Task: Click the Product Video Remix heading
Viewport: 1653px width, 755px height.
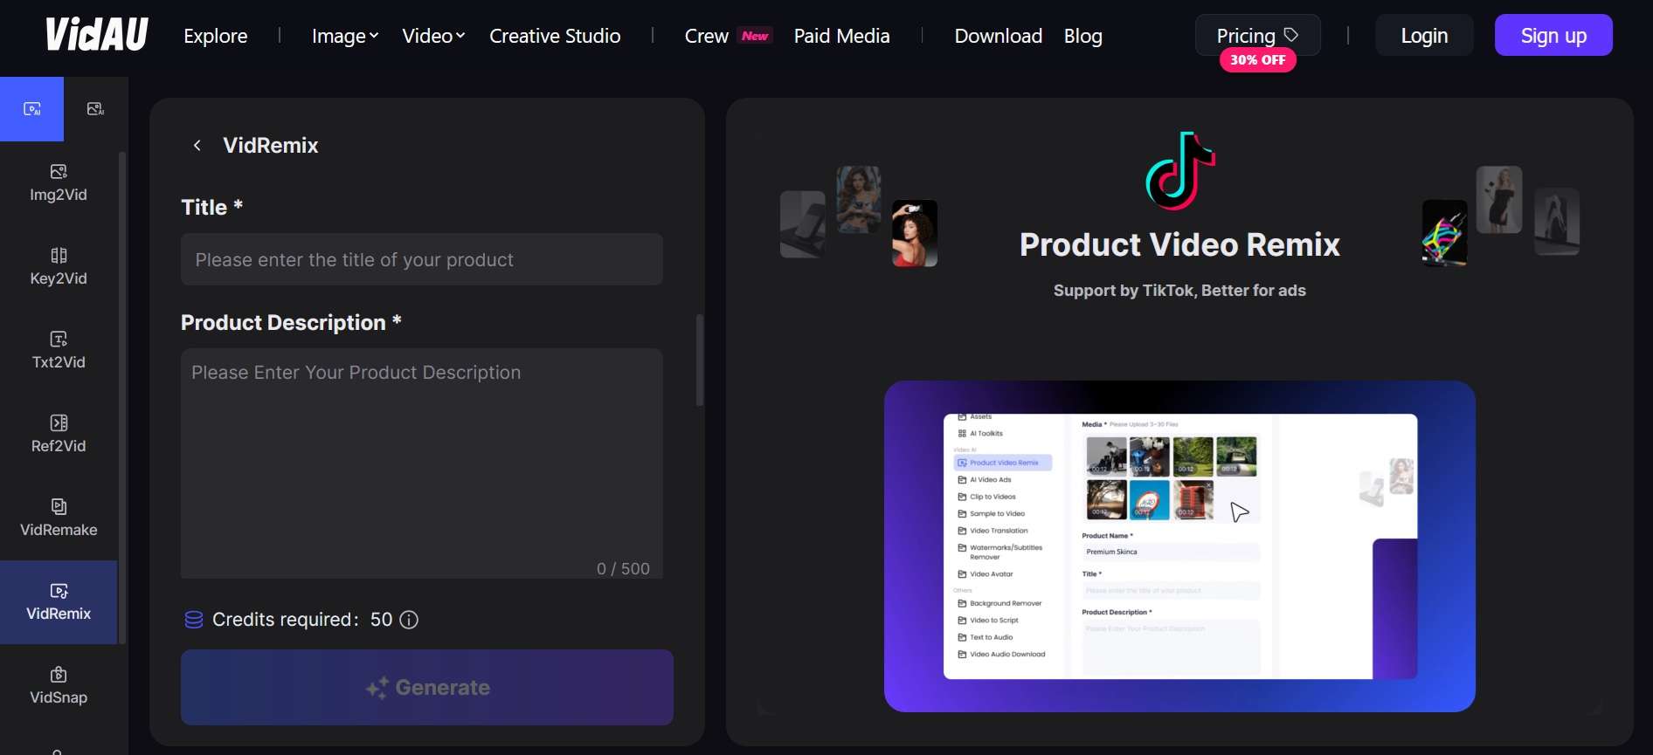Action: point(1179,244)
